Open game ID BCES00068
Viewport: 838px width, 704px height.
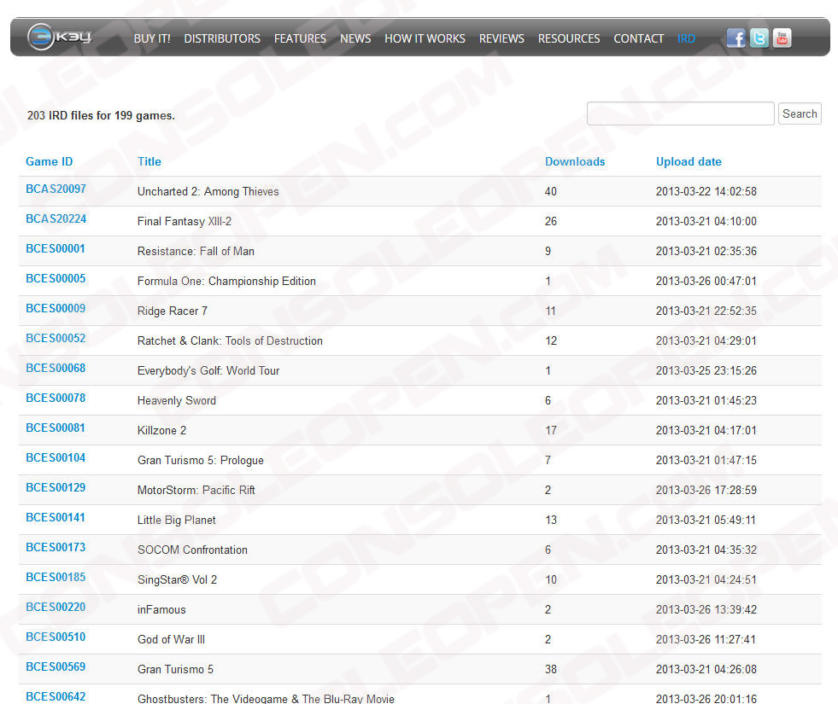pyautogui.click(x=56, y=369)
